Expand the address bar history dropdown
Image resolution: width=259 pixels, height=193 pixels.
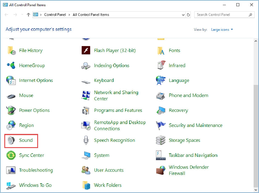click(183, 15)
